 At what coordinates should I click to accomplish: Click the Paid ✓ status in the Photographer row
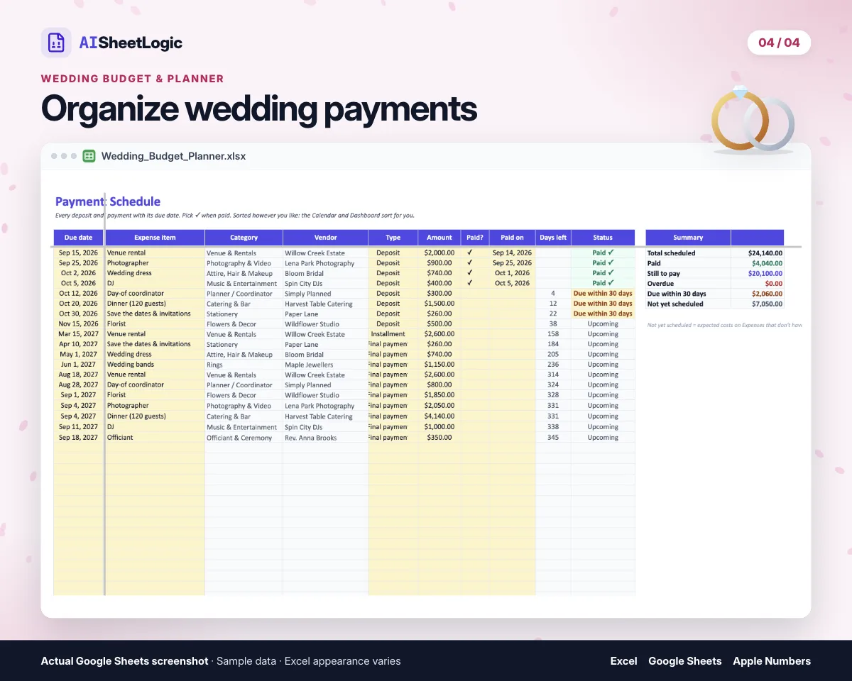coord(603,262)
